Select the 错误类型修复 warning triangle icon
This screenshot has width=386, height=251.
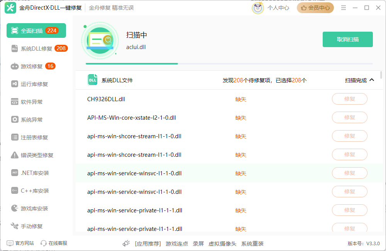(15, 155)
